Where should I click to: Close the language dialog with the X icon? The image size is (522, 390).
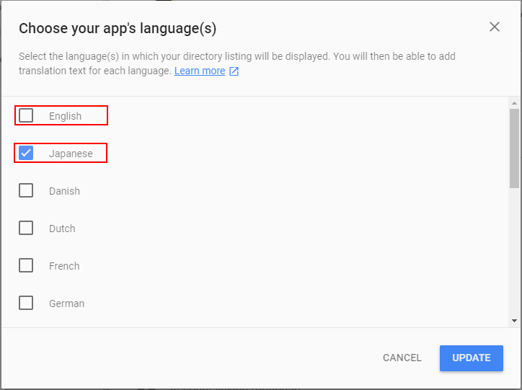495,27
